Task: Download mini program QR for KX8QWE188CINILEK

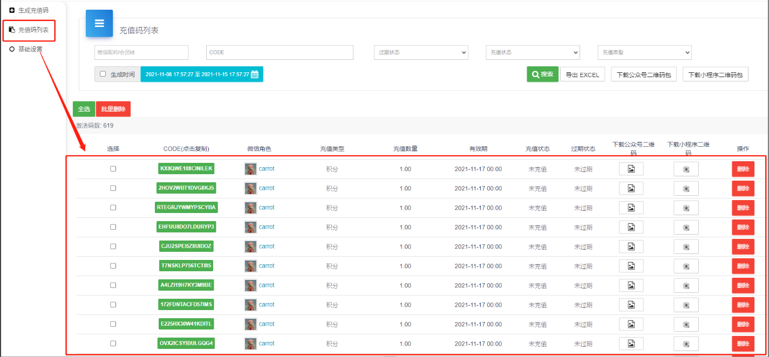Action: point(686,169)
